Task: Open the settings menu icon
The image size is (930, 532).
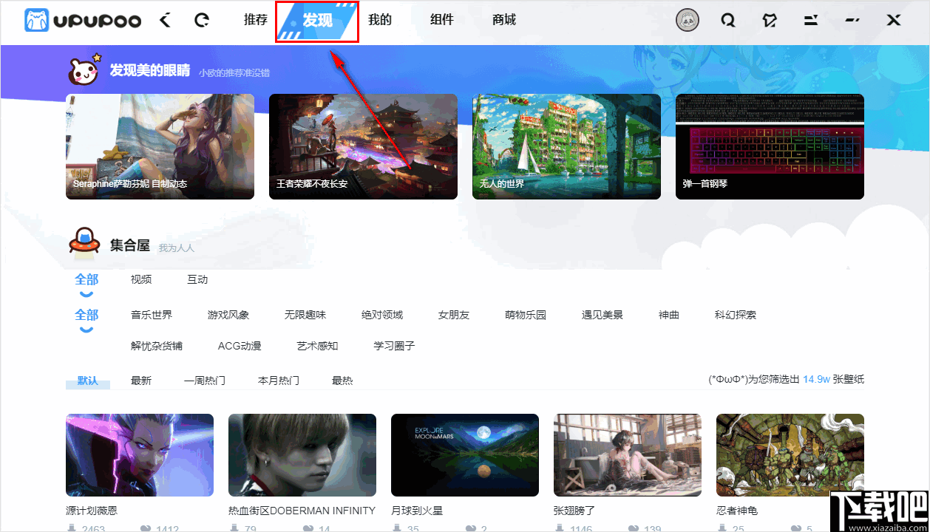Action: pos(811,21)
